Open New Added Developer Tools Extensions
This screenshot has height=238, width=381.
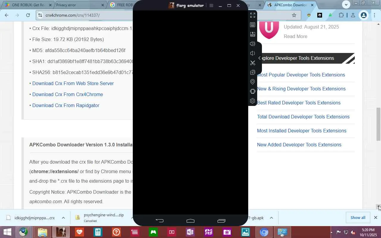[x=299, y=145]
